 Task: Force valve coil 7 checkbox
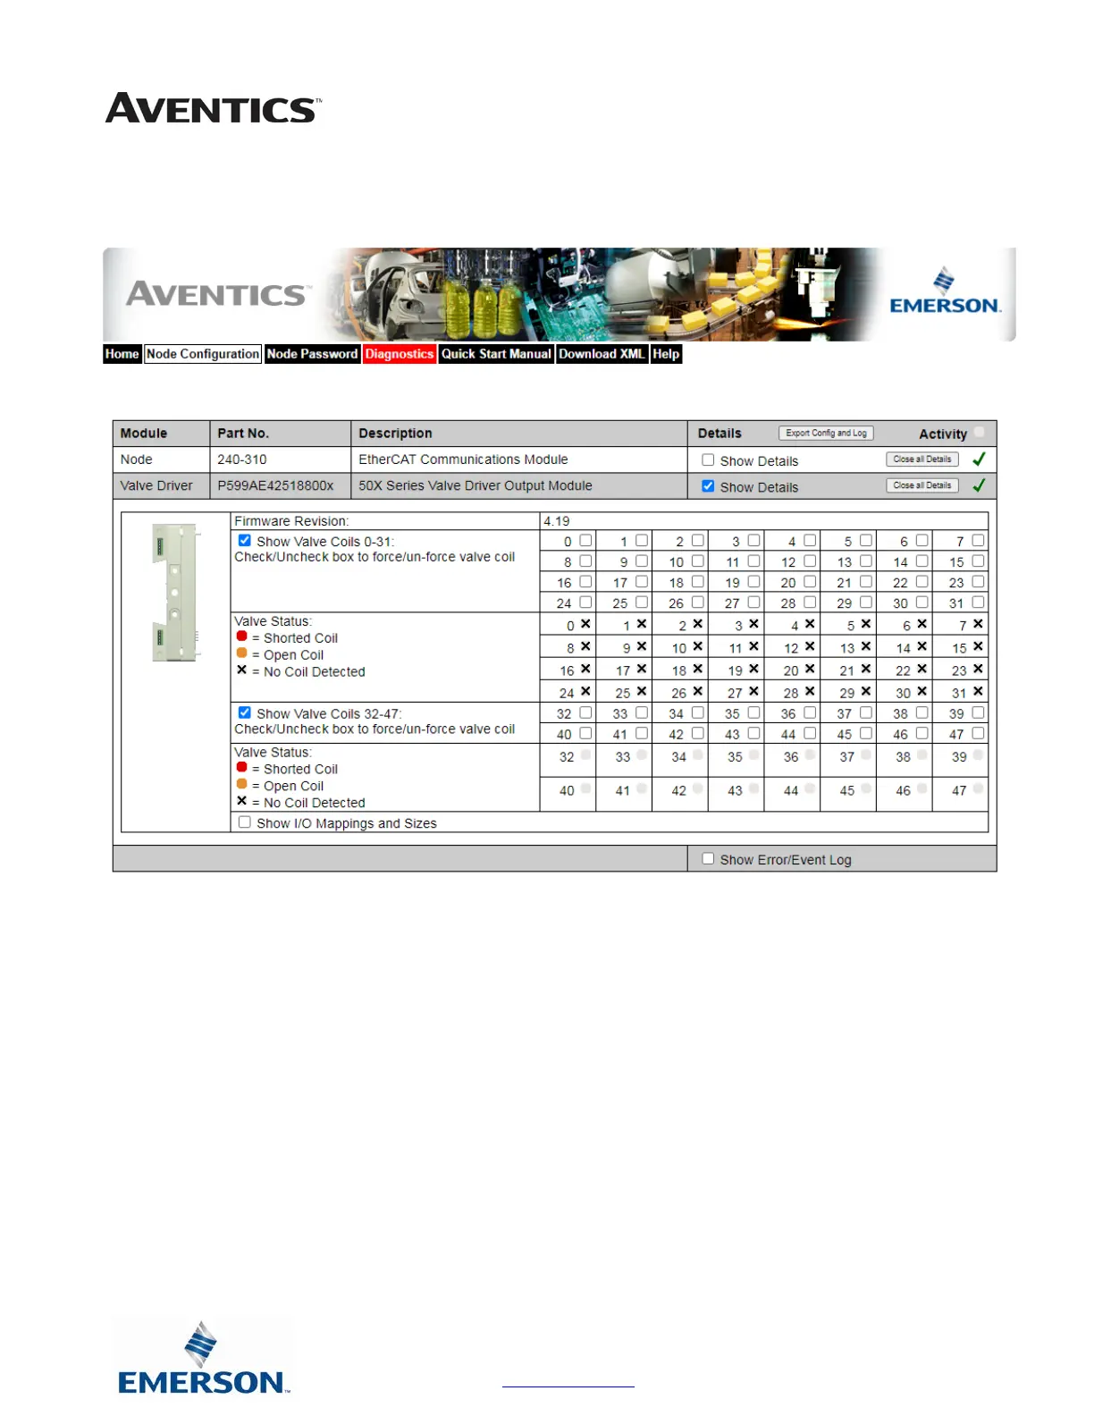pyautogui.click(x=978, y=540)
